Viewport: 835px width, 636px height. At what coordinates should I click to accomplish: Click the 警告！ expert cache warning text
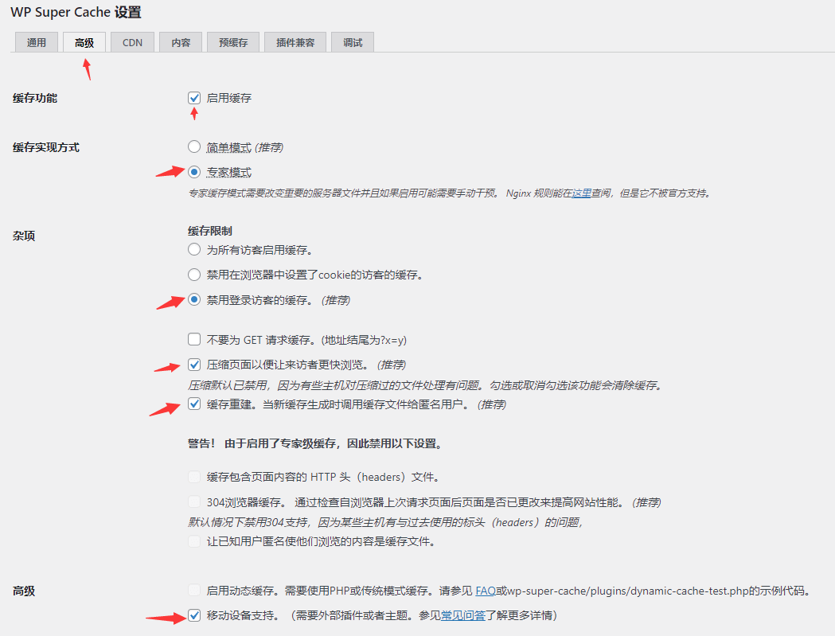tap(316, 443)
